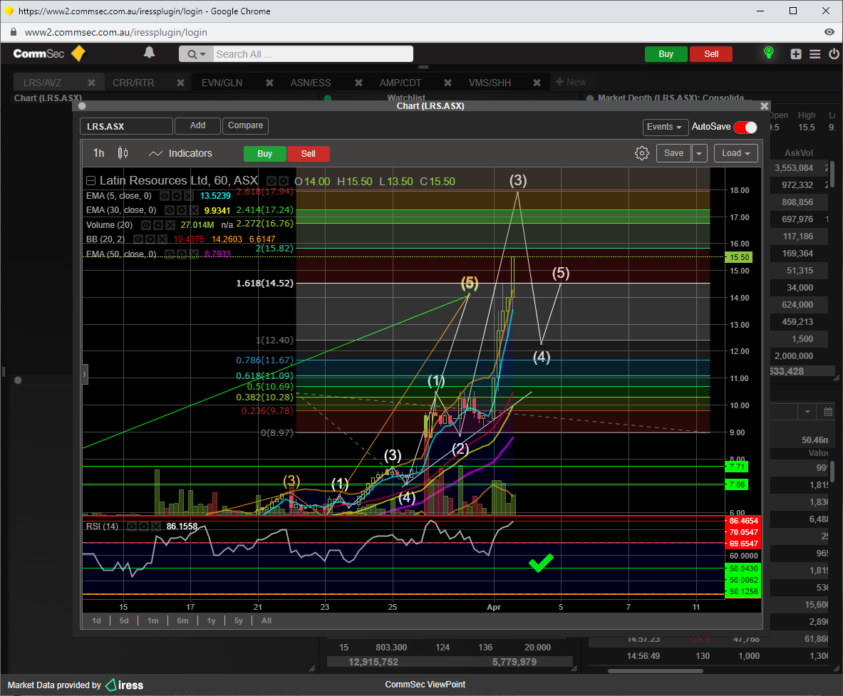Toggle visibility of EMA (30, close, 0)
843x696 pixels.
click(x=170, y=210)
